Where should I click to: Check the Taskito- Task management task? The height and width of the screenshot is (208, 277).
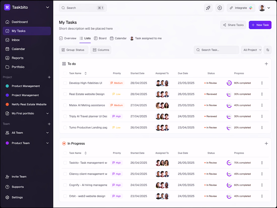(x=65, y=163)
